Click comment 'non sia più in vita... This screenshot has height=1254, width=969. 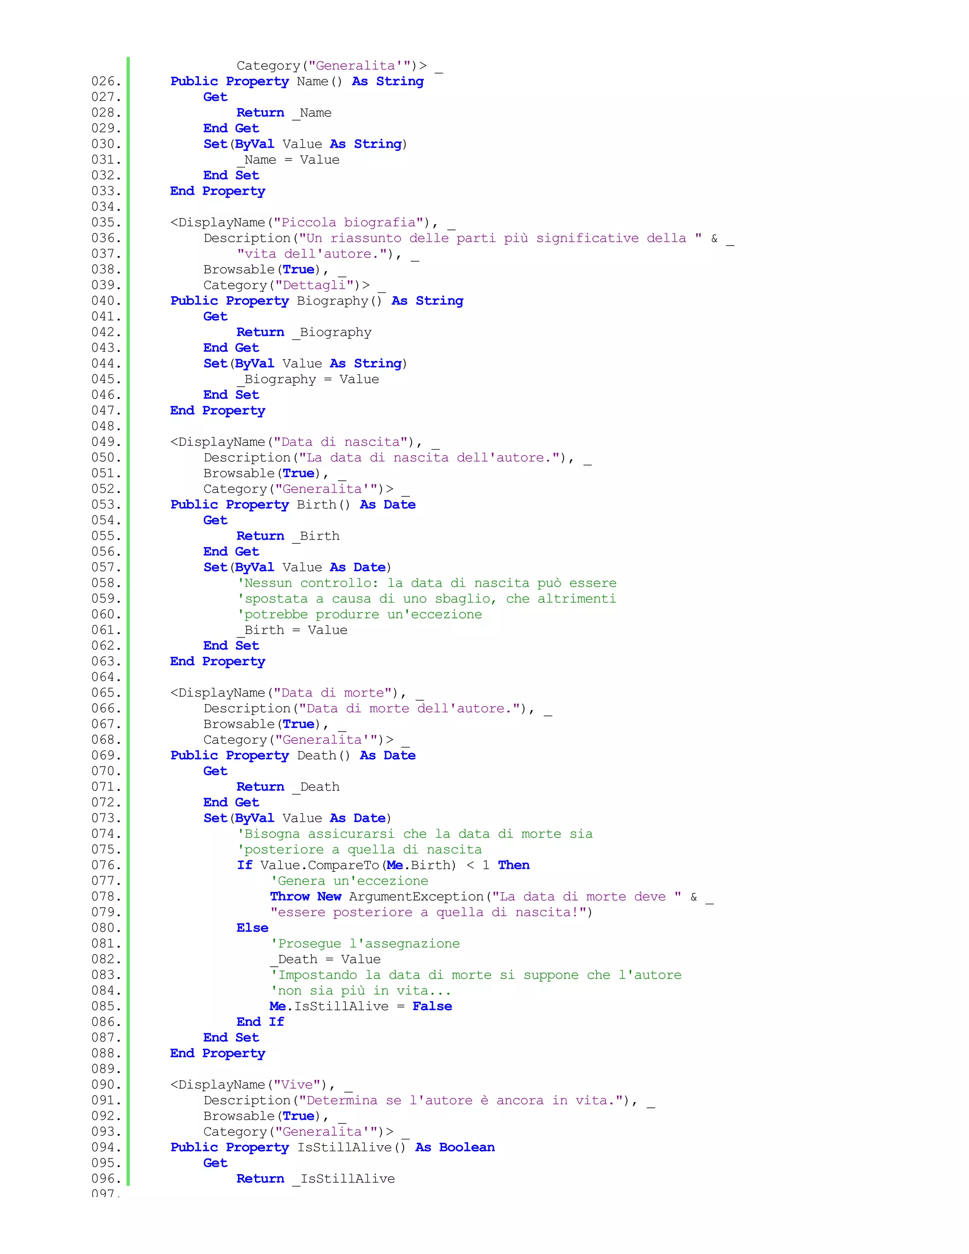[x=361, y=991]
